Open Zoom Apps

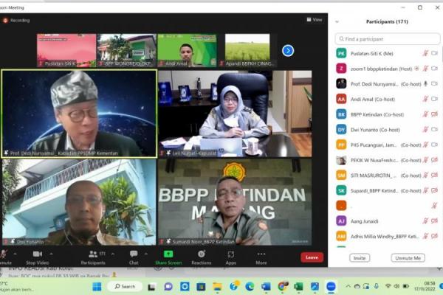pyautogui.click(x=230, y=257)
